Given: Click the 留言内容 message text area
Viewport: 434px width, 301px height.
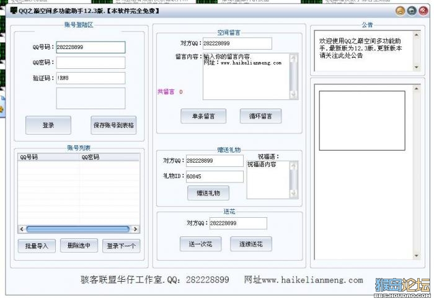Looking at the screenshot, I should pos(246,76).
